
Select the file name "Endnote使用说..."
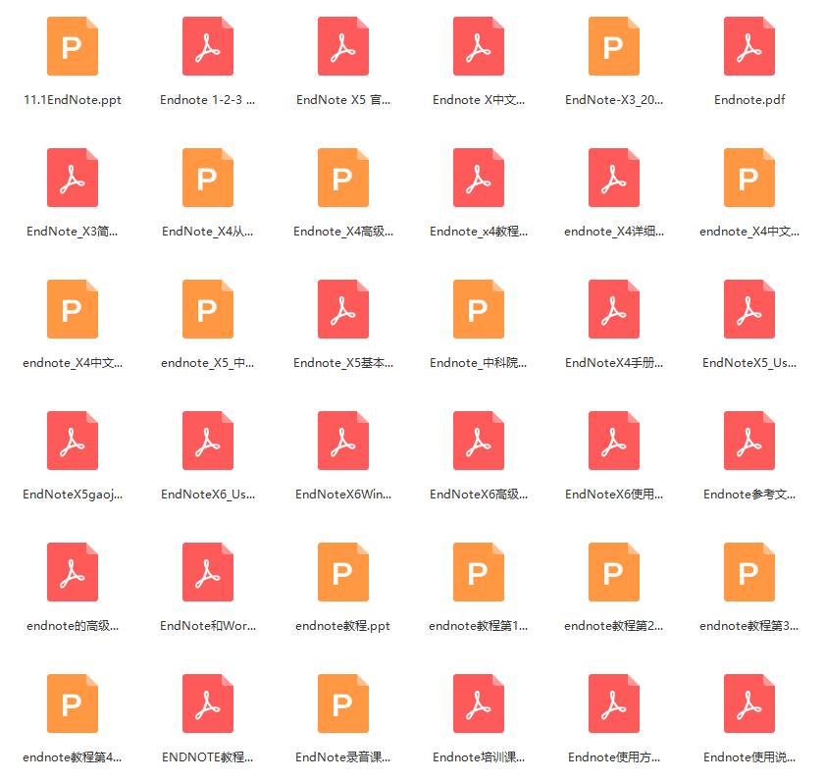749,757
